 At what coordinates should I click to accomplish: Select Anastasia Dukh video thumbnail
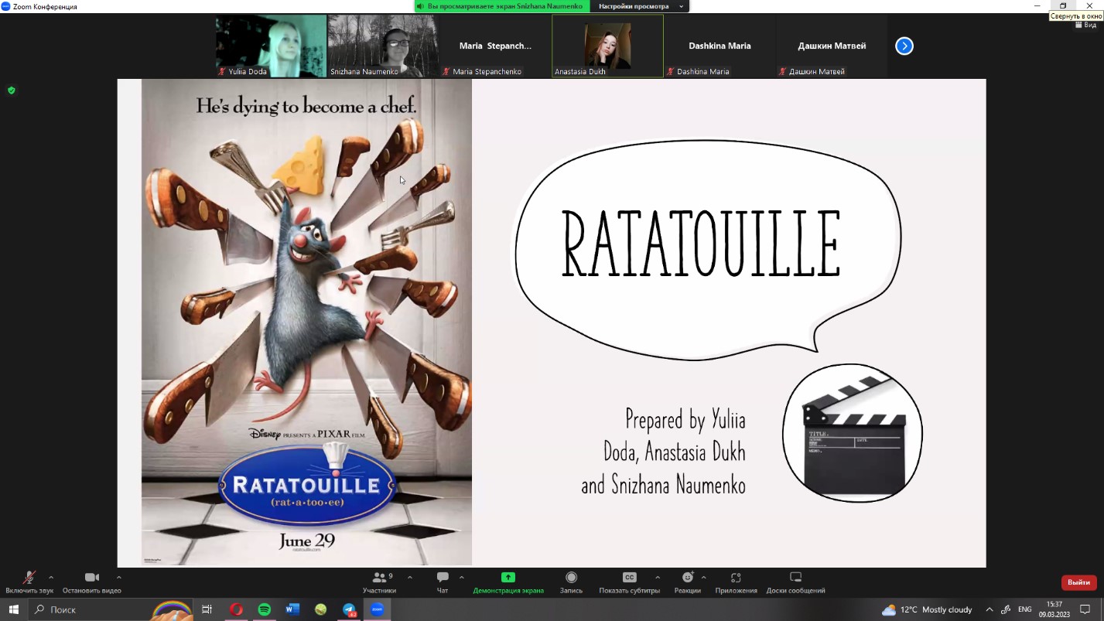(x=607, y=46)
